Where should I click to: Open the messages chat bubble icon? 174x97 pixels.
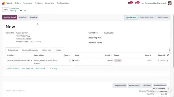129,3
